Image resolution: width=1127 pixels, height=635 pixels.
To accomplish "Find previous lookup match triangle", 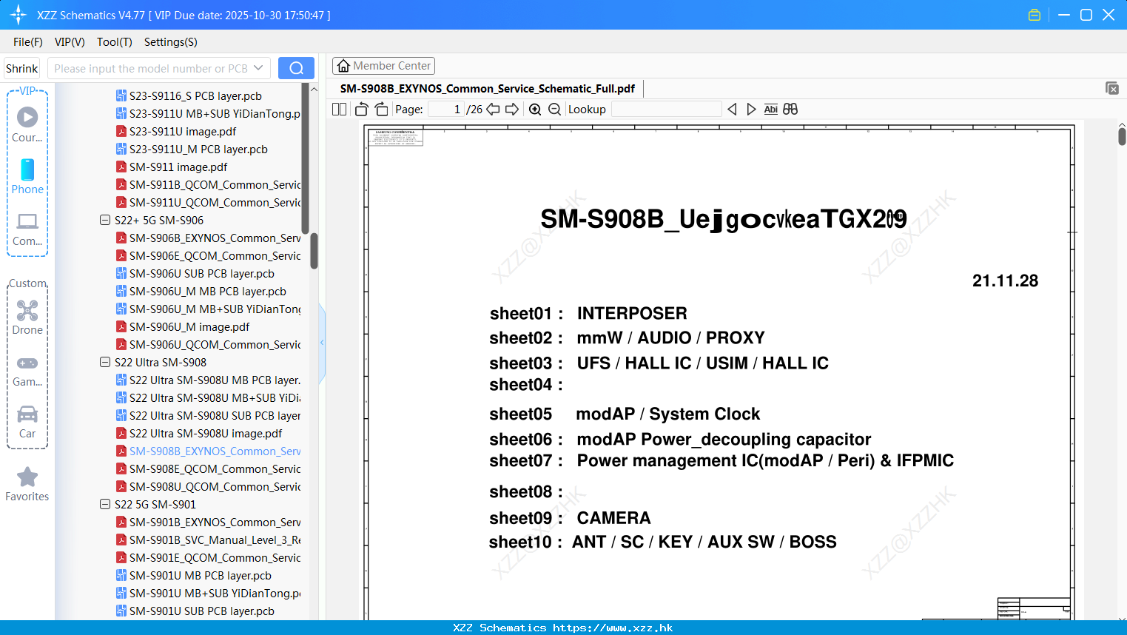I will (732, 110).
